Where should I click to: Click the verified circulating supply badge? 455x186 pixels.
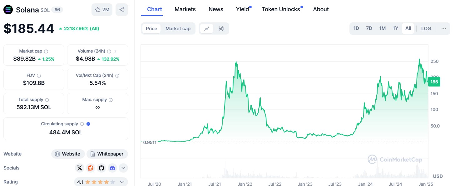pyautogui.click(x=88, y=124)
